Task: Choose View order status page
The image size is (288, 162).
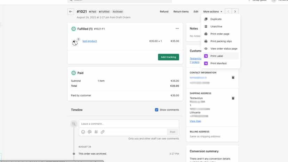Action: 221,48
